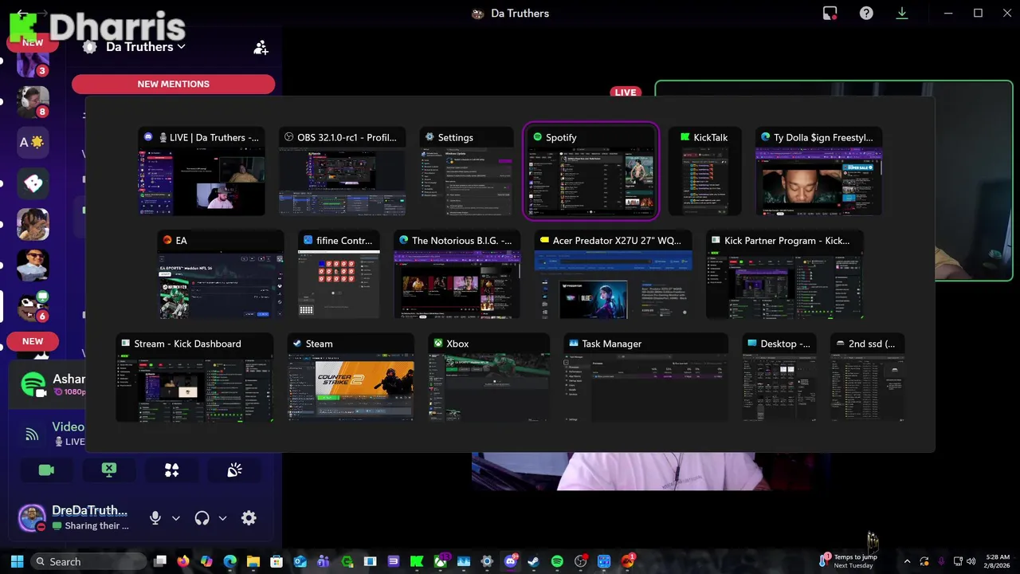Viewport: 1020px width, 574px height.
Task: Click the Discord download update arrow icon
Action: [x=902, y=14]
